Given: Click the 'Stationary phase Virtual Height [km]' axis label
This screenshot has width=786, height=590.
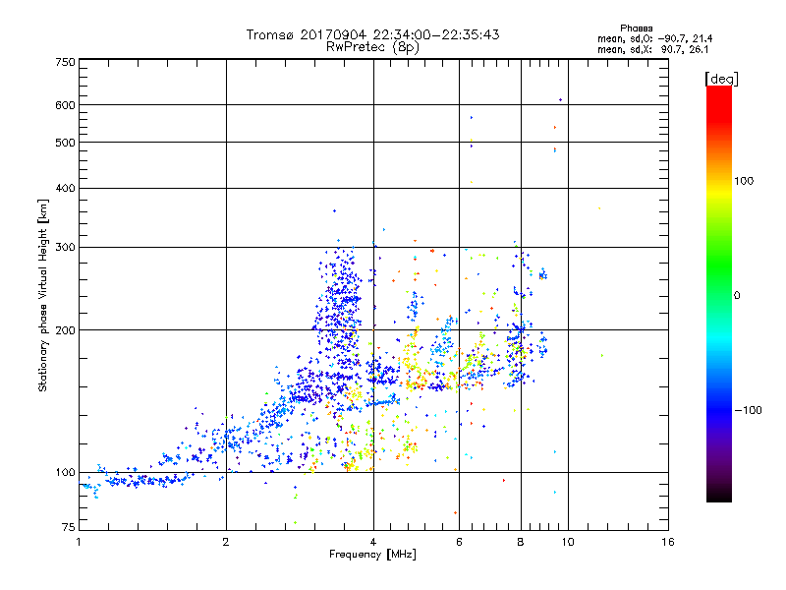Looking at the screenshot, I should coord(43,296).
